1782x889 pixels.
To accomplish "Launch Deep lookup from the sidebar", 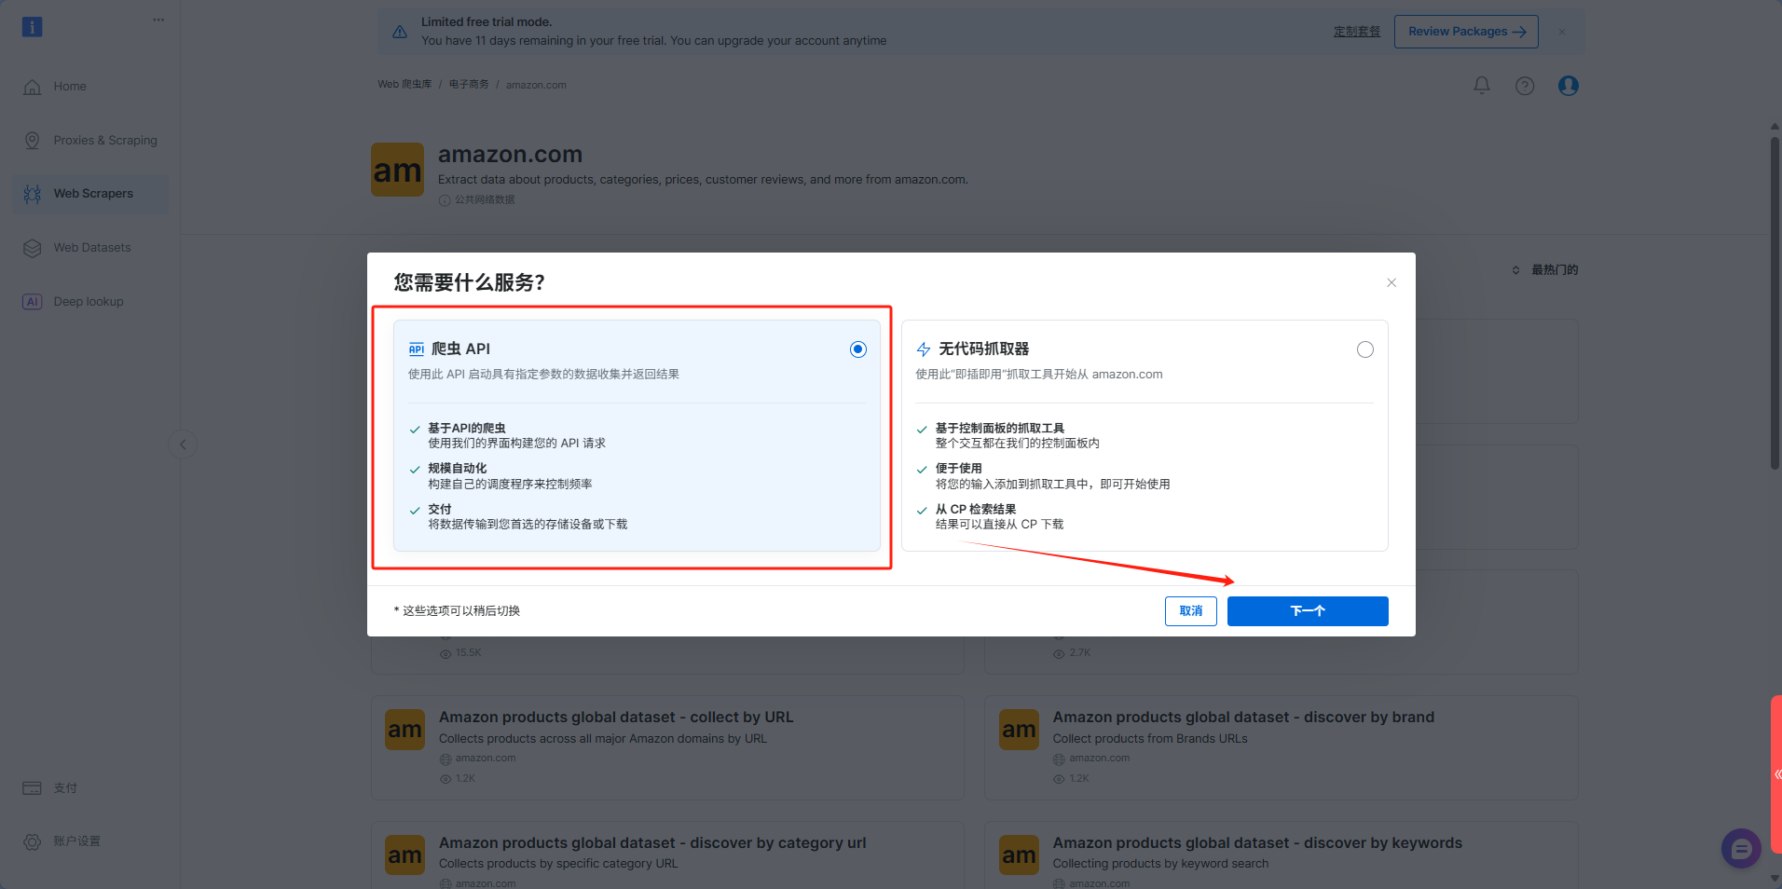I will (x=89, y=301).
